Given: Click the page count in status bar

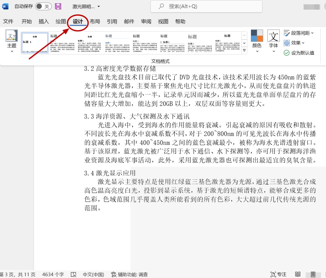Looking at the screenshot, I should coord(18,274).
